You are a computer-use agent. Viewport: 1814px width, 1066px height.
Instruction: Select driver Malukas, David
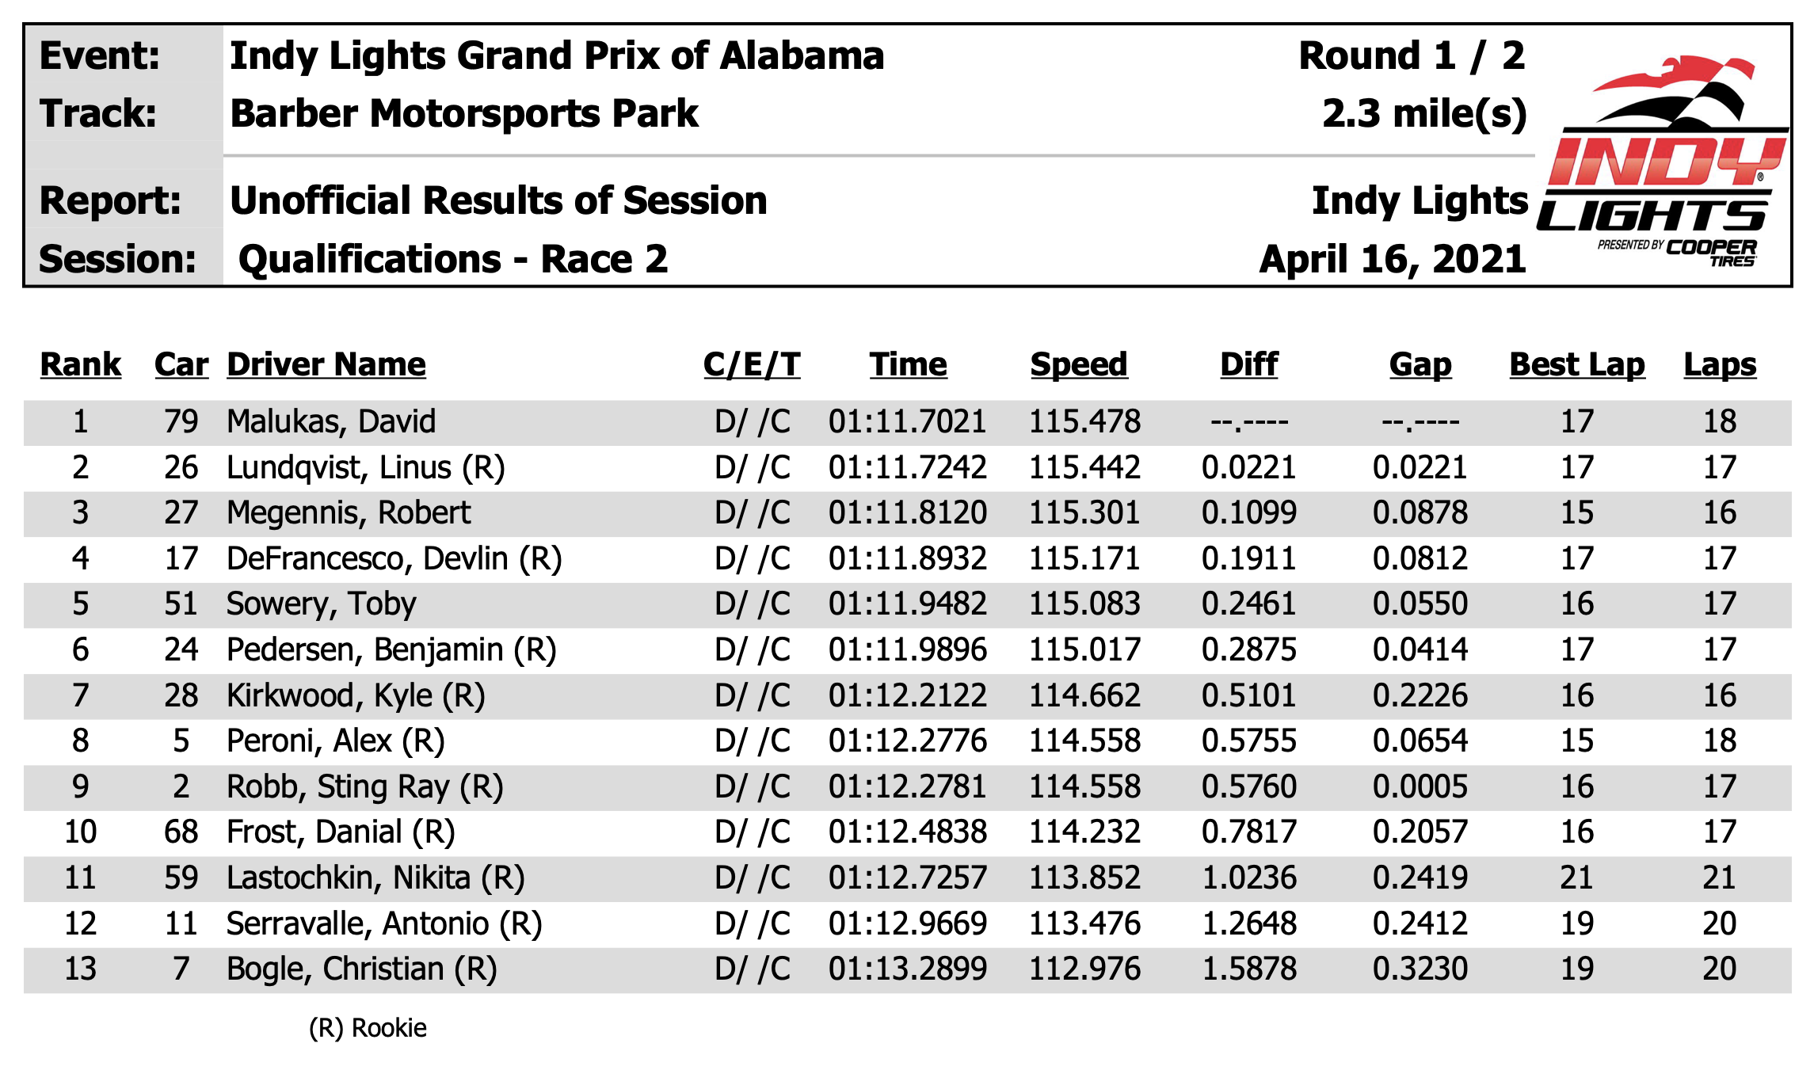coord(331,421)
